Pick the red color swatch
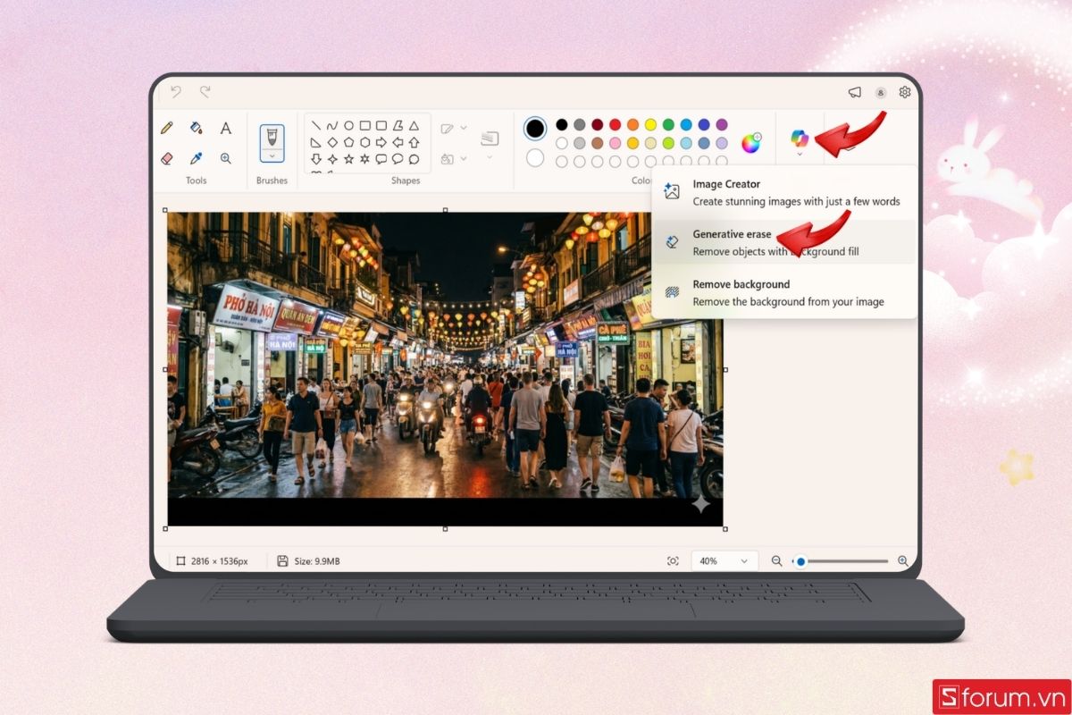The height and width of the screenshot is (715, 1072). (x=615, y=124)
